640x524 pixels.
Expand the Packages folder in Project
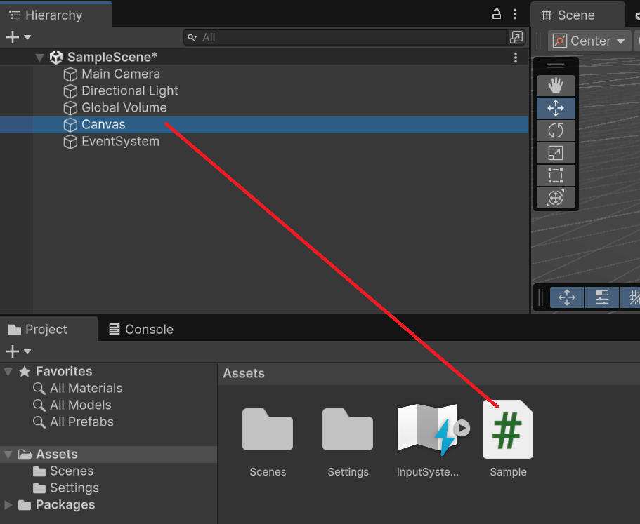click(8, 505)
